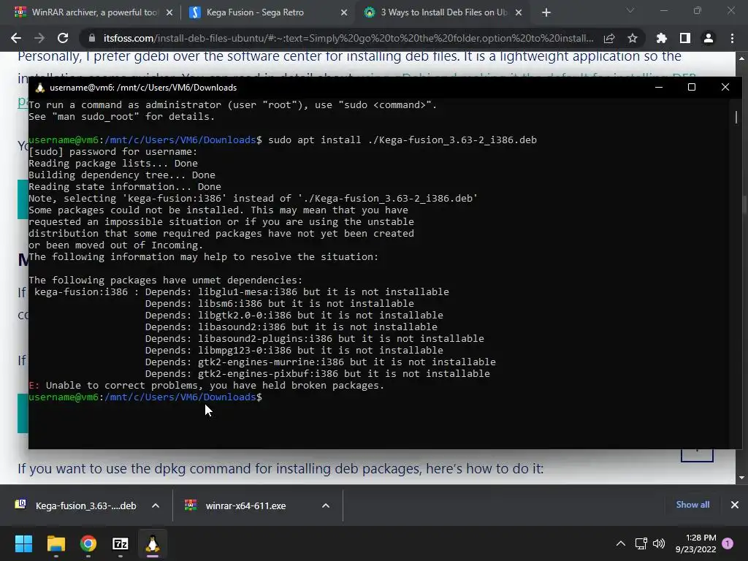The image size is (748, 561).
Task: Close the WinRAR archiver tab
Action: (x=169, y=12)
